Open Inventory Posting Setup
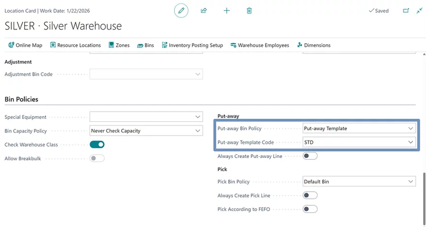The image size is (426, 227). (192, 45)
